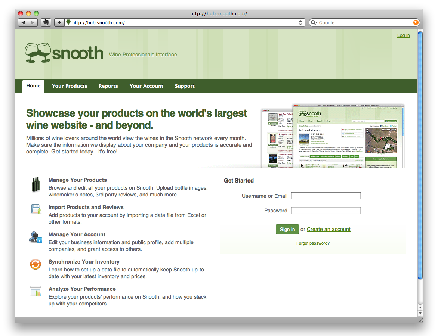Follow the Create an account link
438x336 pixels.
pos(328,229)
